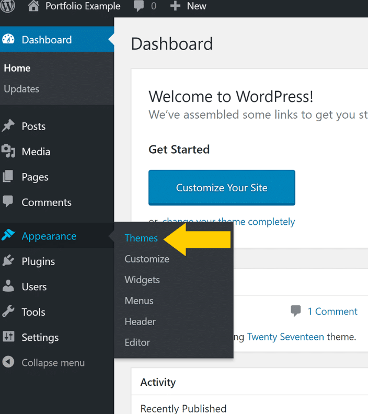Viewport: 368px width, 414px height.
Task: Follow the change your theme completely link
Action: pos(228,222)
